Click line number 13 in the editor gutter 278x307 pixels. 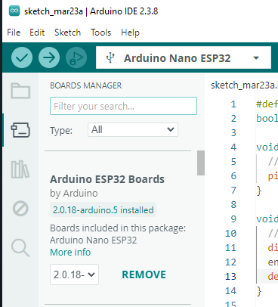230,277
